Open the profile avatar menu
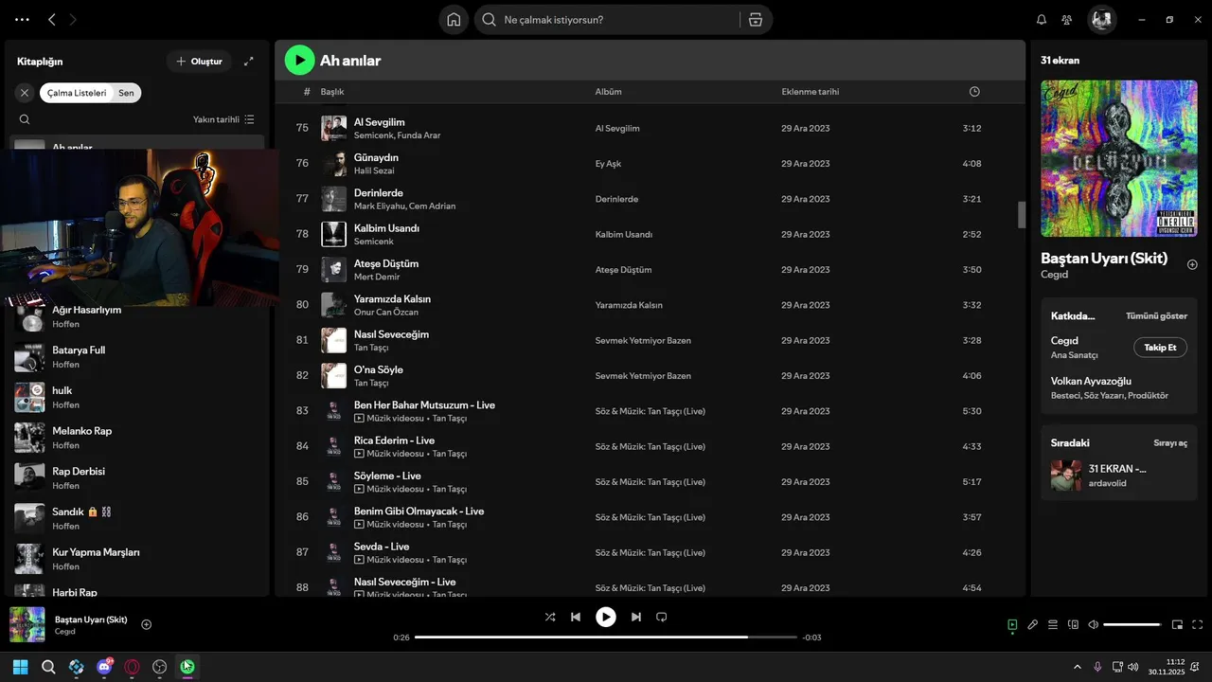Image resolution: width=1212 pixels, height=682 pixels. [1101, 20]
